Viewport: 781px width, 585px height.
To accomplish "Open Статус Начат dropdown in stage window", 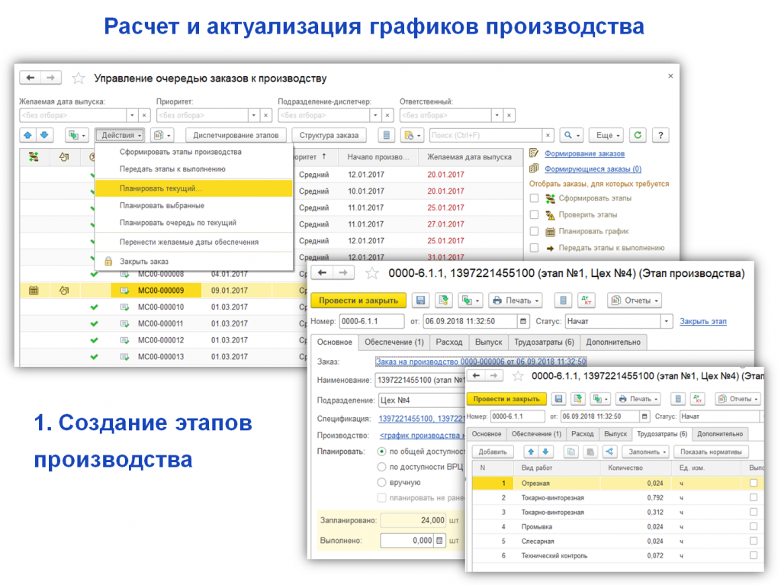I will [x=667, y=321].
